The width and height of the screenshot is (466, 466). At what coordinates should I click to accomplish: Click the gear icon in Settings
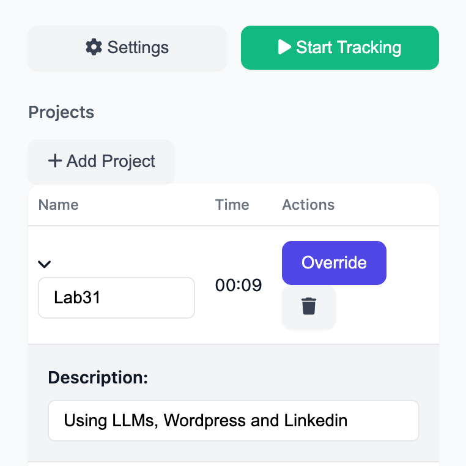pyautogui.click(x=93, y=48)
